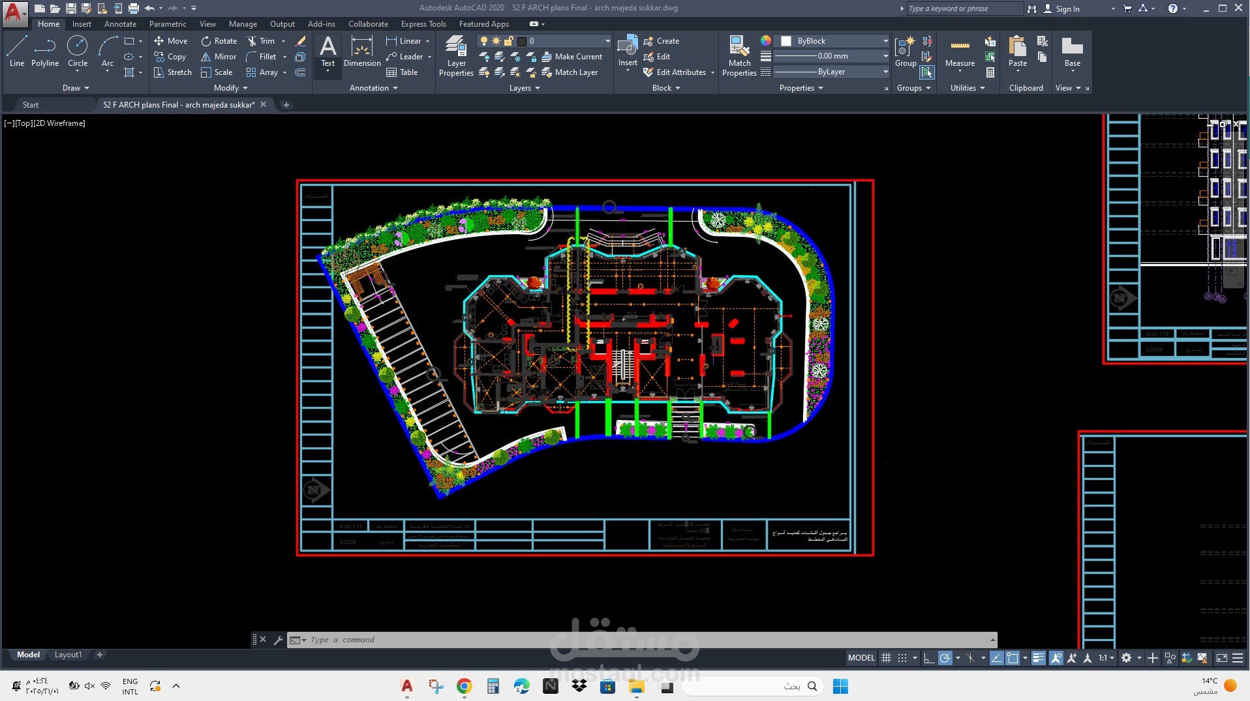Add a Dimension annotation
The height and width of the screenshot is (701, 1250).
362,52
